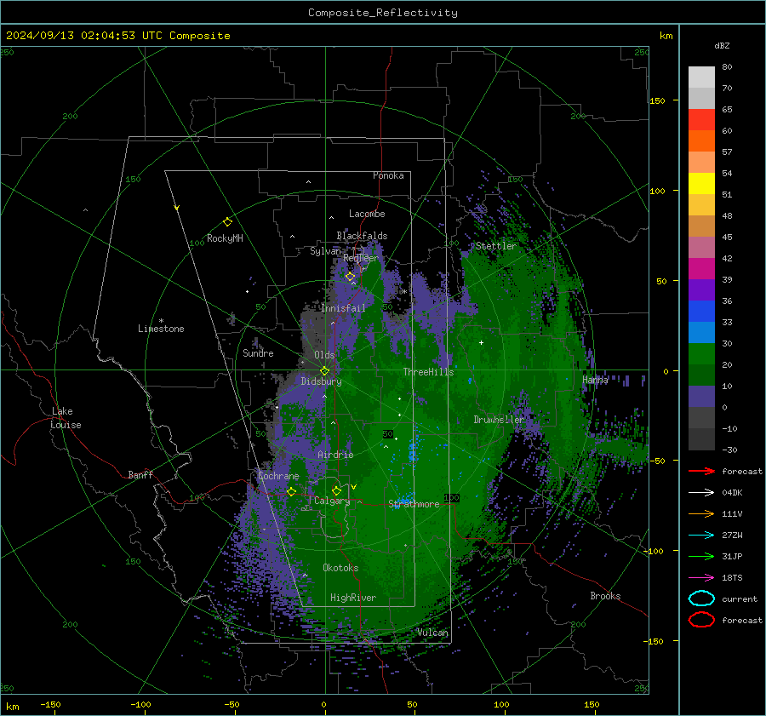Click the light gray 70–80 dBZ swatch

click(x=701, y=77)
